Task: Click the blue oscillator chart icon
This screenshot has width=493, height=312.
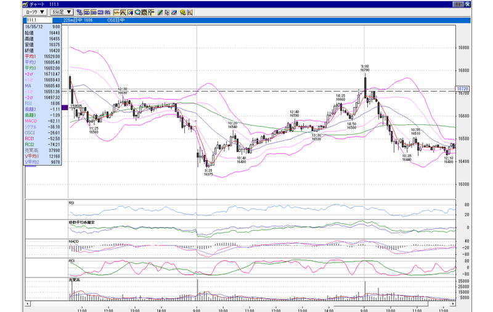Action: 131,12
